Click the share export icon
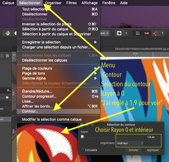The width and height of the screenshot is (169, 162). tap(2, 55)
